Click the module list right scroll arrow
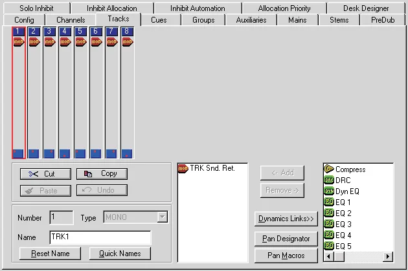 coord(388,257)
